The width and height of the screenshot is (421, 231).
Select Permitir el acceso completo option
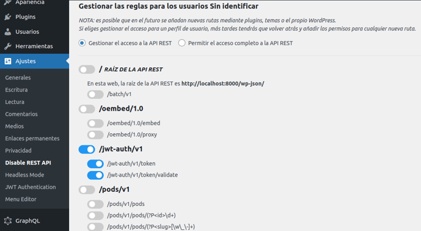coord(181,43)
